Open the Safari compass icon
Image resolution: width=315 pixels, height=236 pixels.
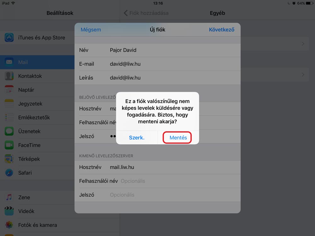tap(9, 173)
